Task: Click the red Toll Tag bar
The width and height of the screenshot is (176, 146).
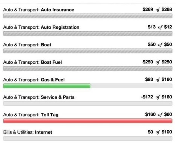Action: (x=88, y=121)
